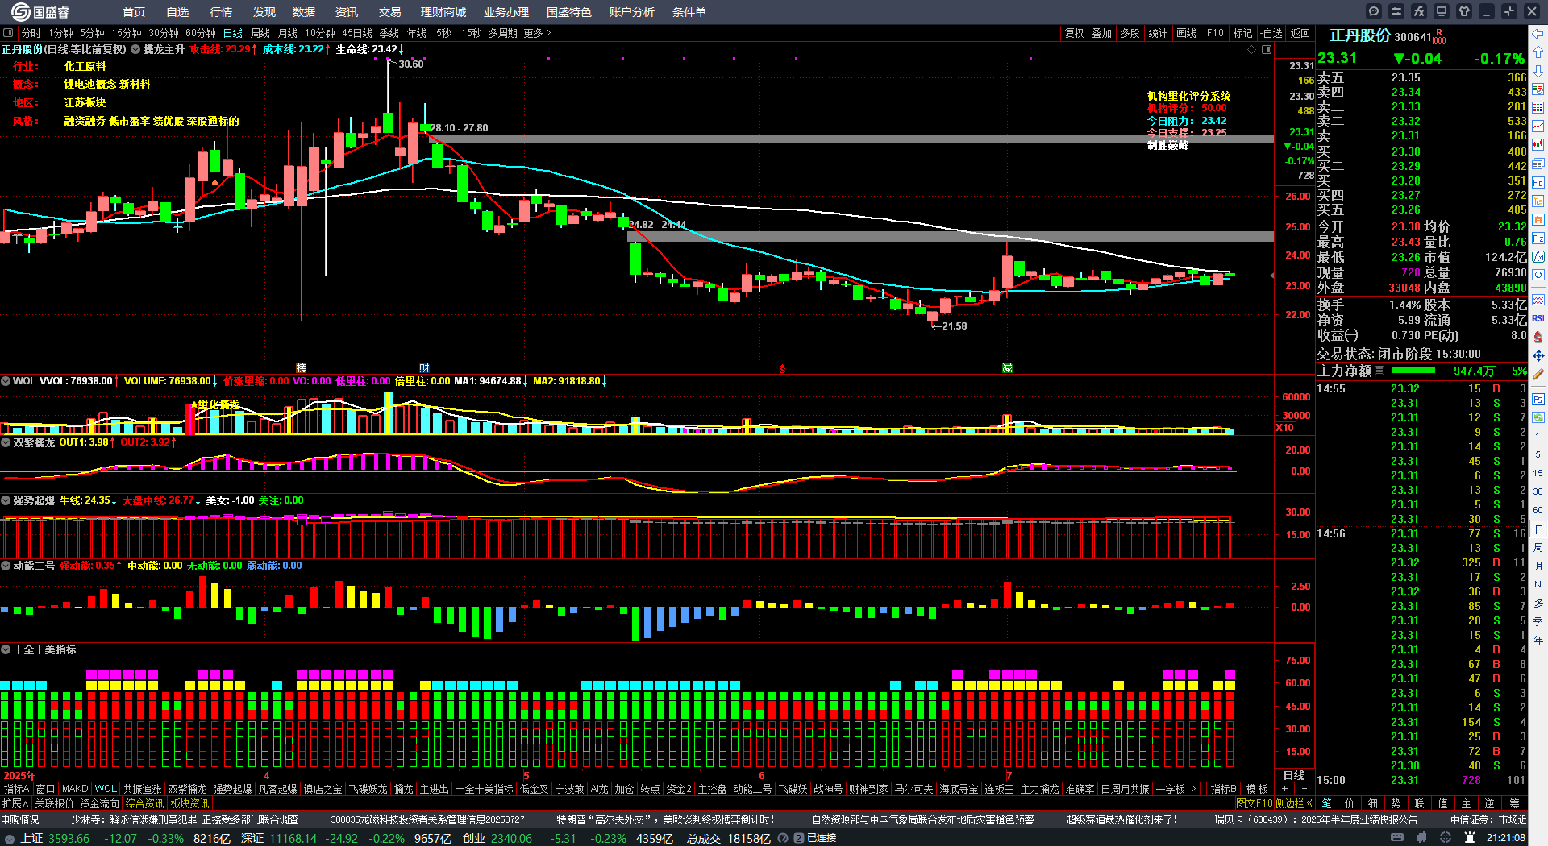1548x846 pixels.
Task: Remove stock via the -自选 button
Action: click(x=1271, y=33)
